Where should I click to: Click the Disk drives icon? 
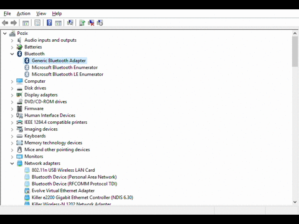pos(19,88)
